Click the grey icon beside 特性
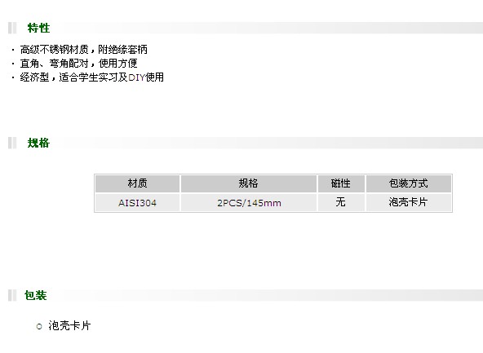 12,28
